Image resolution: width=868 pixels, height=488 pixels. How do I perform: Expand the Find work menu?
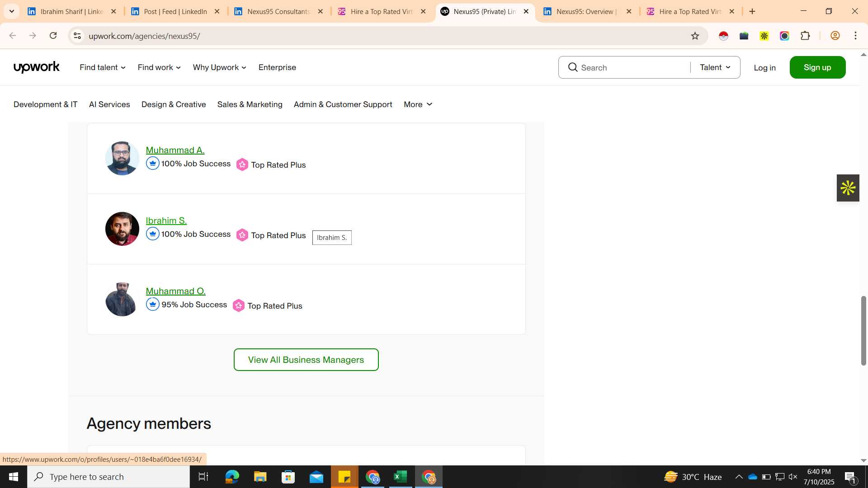click(x=159, y=67)
